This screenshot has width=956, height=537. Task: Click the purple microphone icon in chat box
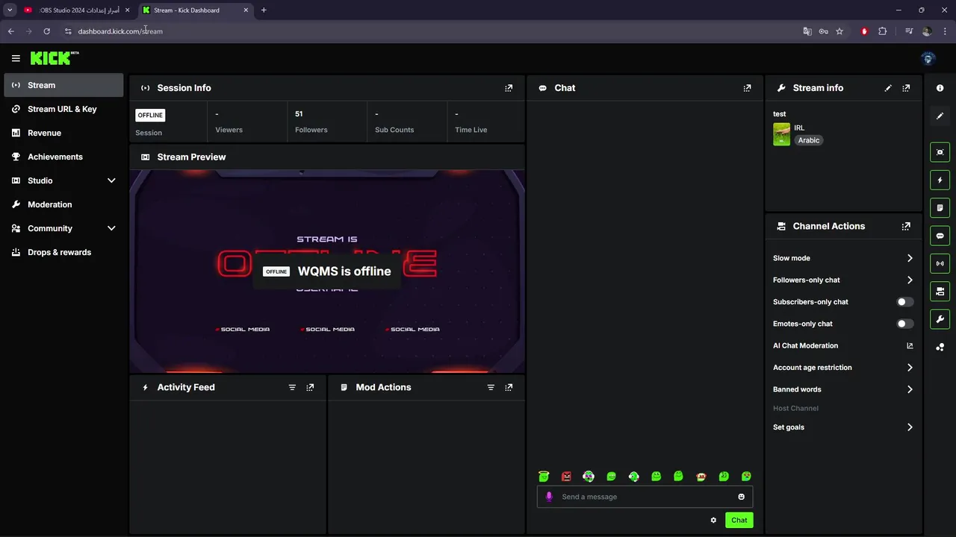pos(549,497)
